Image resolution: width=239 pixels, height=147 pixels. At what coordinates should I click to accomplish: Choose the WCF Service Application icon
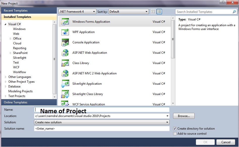65,103
